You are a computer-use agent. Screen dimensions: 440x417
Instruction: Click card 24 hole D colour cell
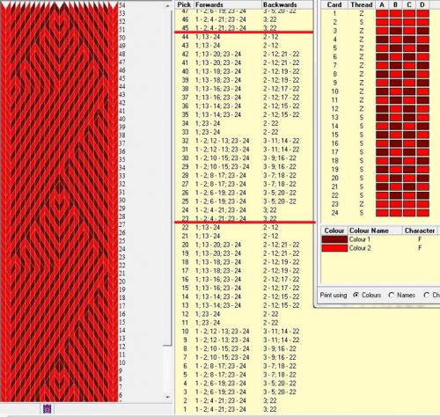[422, 213]
